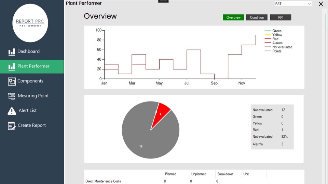Click the Alarms count 3

282,144
